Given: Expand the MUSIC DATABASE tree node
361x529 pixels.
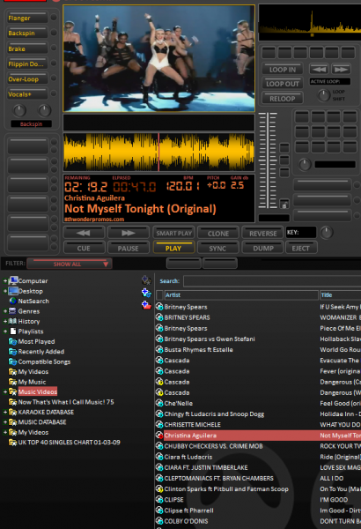Looking at the screenshot, I should 5,422.
